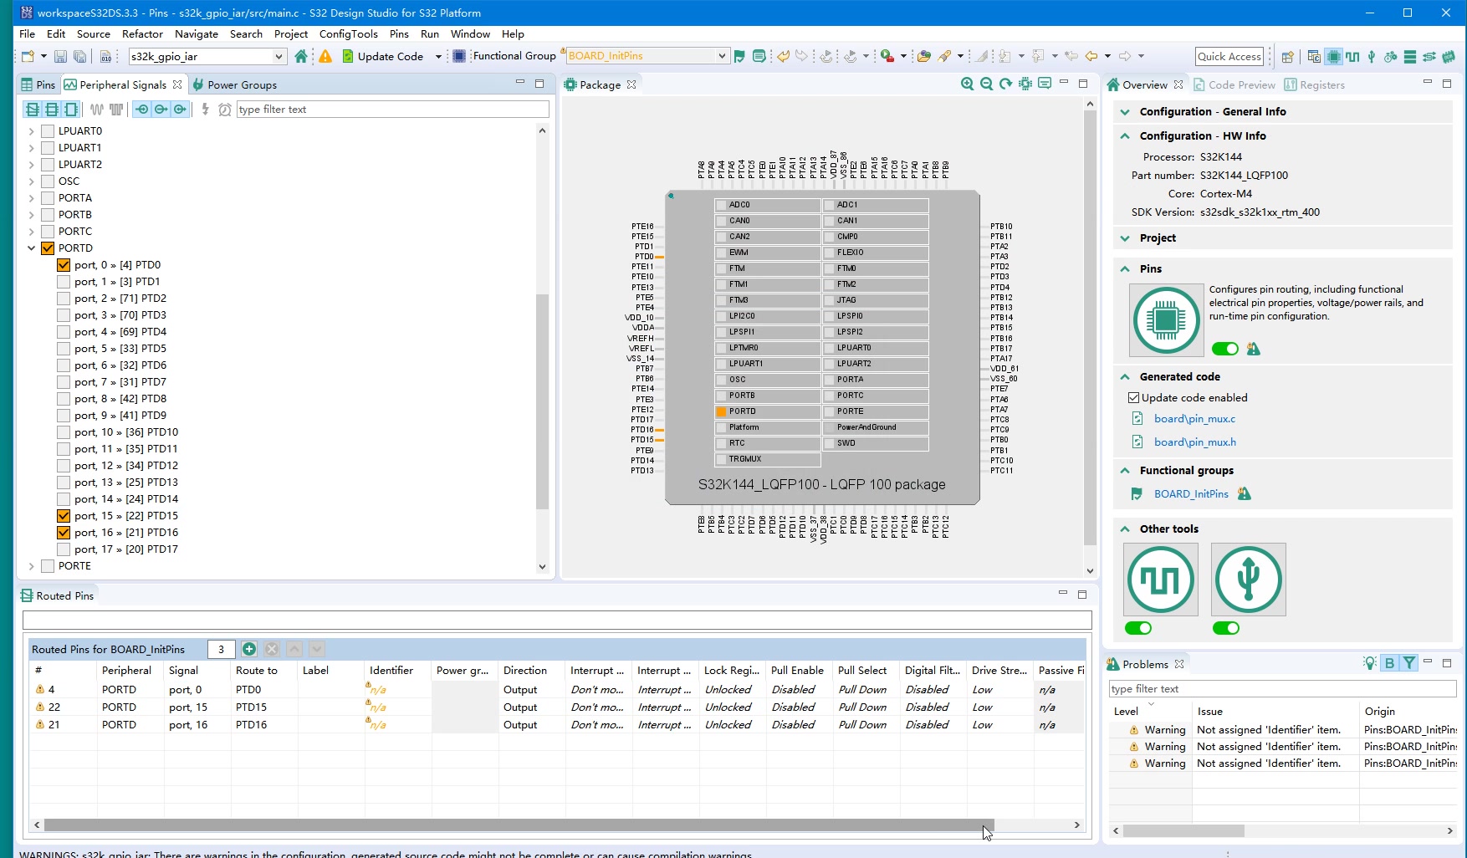This screenshot has height=858, width=1467.
Task: Open Pins perspective chip icon in top-right toolbar
Action: click(x=1333, y=57)
